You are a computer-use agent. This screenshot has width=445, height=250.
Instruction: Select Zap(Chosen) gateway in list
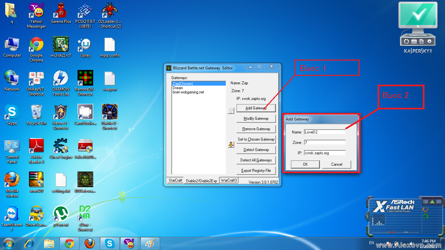(x=199, y=84)
